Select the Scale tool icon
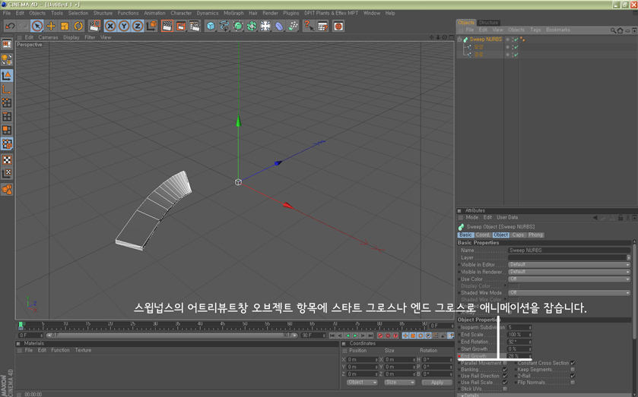638x397 pixels. (65, 26)
